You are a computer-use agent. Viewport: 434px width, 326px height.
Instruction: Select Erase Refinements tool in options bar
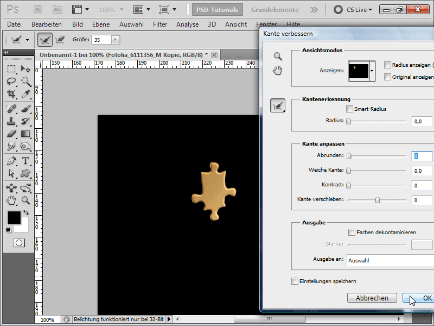[60, 40]
